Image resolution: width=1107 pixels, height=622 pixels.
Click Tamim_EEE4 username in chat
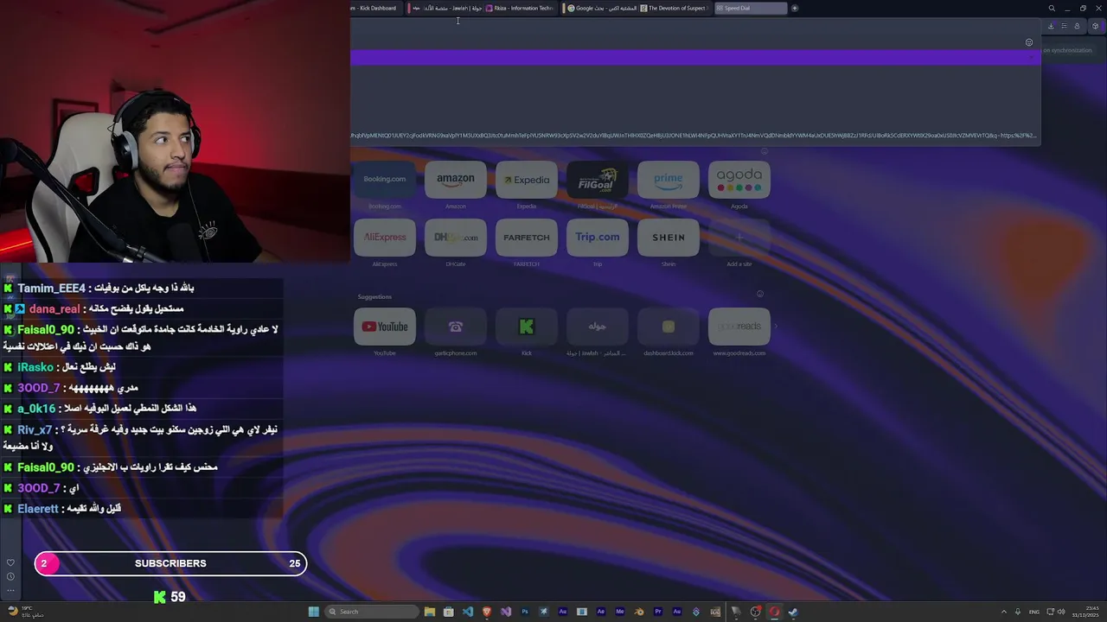(x=51, y=289)
